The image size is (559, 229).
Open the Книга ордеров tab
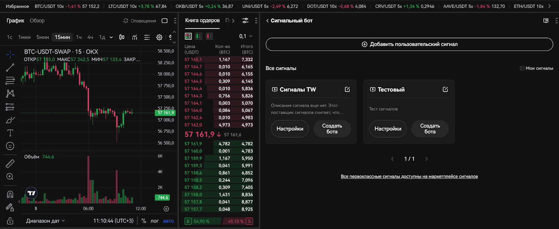pos(202,21)
